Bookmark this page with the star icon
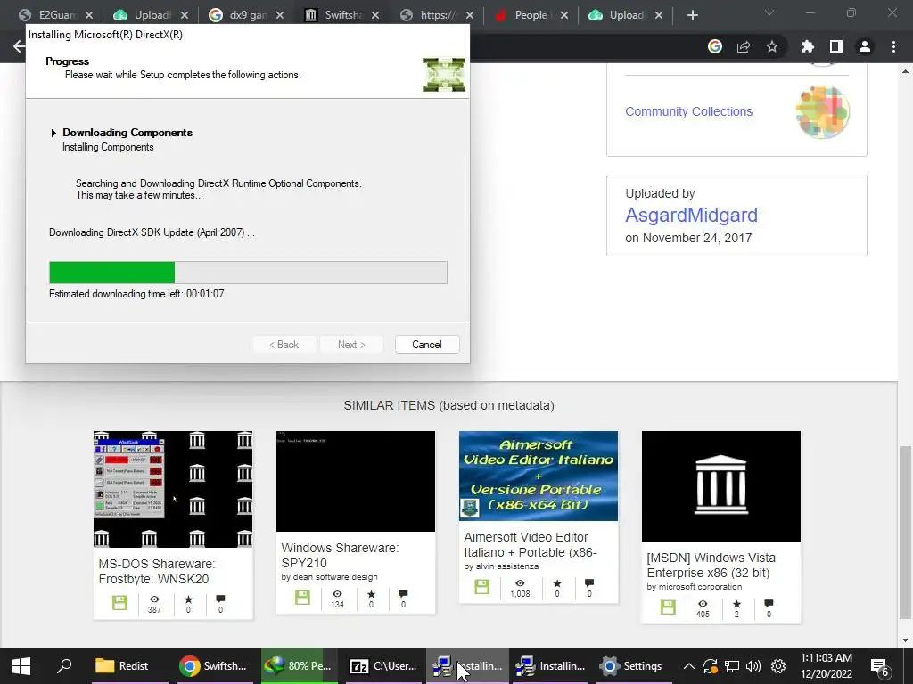The height and width of the screenshot is (684, 913). [772, 46]
